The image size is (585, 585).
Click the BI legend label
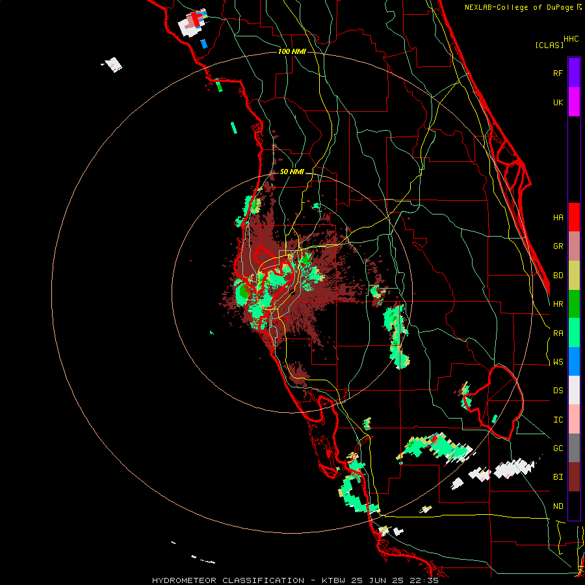click(558, 477)
